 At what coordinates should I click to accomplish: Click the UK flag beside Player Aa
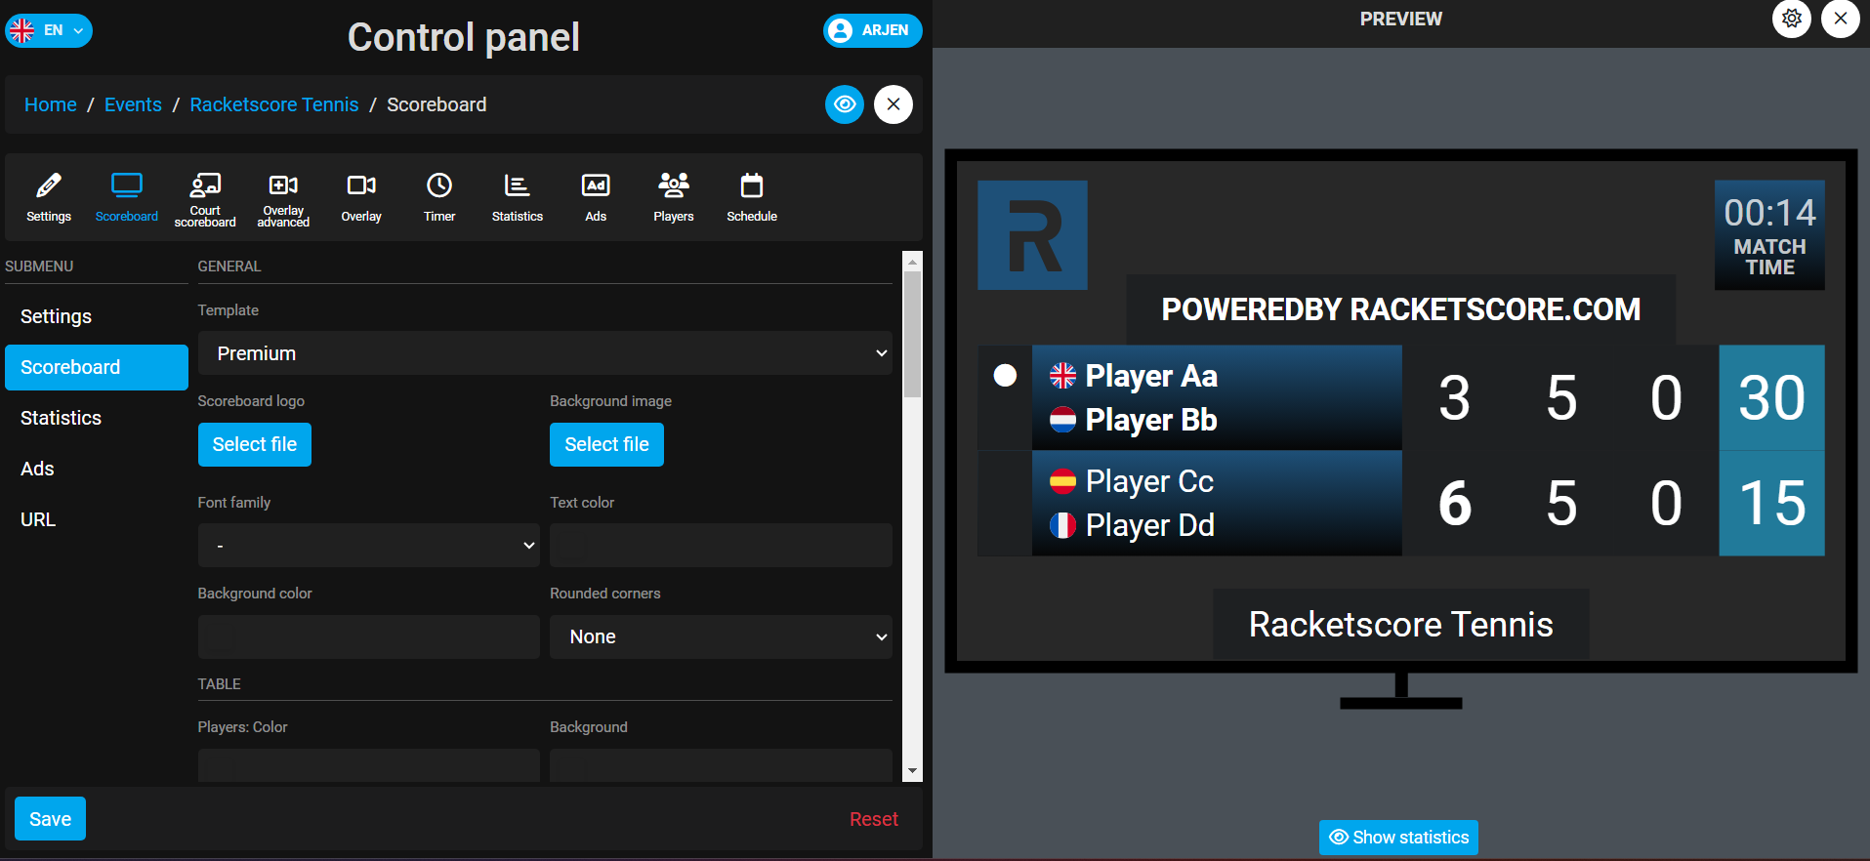pyautogui.click(x=1062, y=375)
